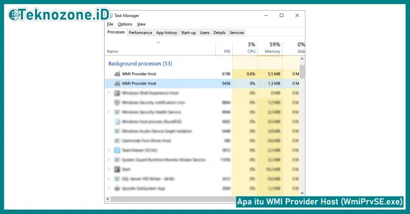Viewport: 410px width, 214px height.
Task: Click icon of WMI Provider Host 6196
Action: tap(117, 74)
